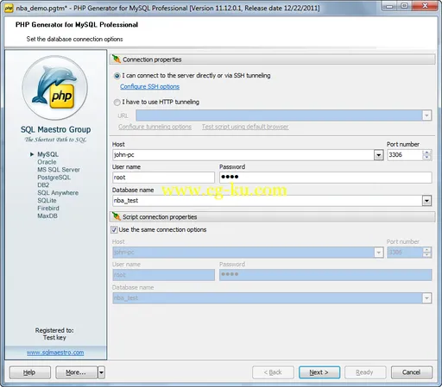Screen dimensions: 442x387
Task: Select Oracle in the product list
Action: click(47, 162)
